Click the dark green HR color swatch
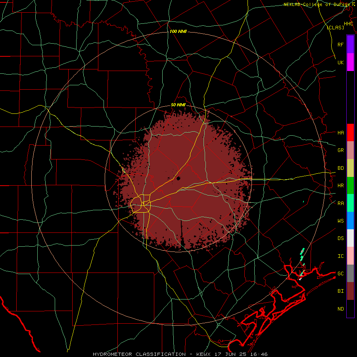The width and height of the screenshot is (357, 357). click(350, 186)
